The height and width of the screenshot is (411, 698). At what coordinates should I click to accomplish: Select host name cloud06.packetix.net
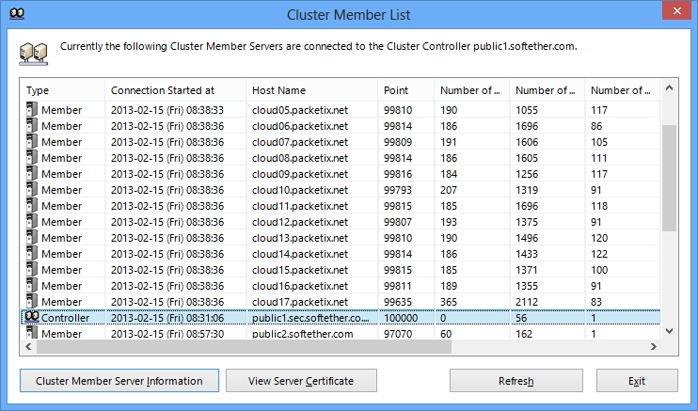(300, 126)
